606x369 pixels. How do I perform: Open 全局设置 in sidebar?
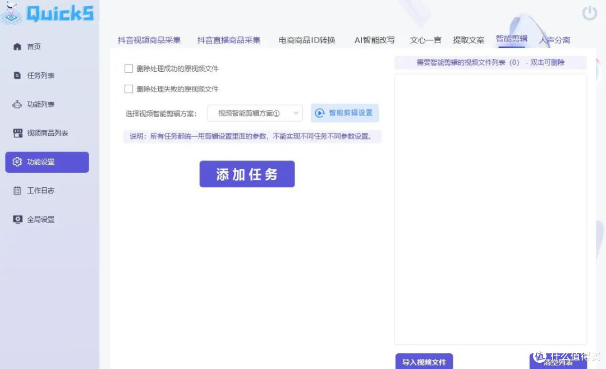47,219
